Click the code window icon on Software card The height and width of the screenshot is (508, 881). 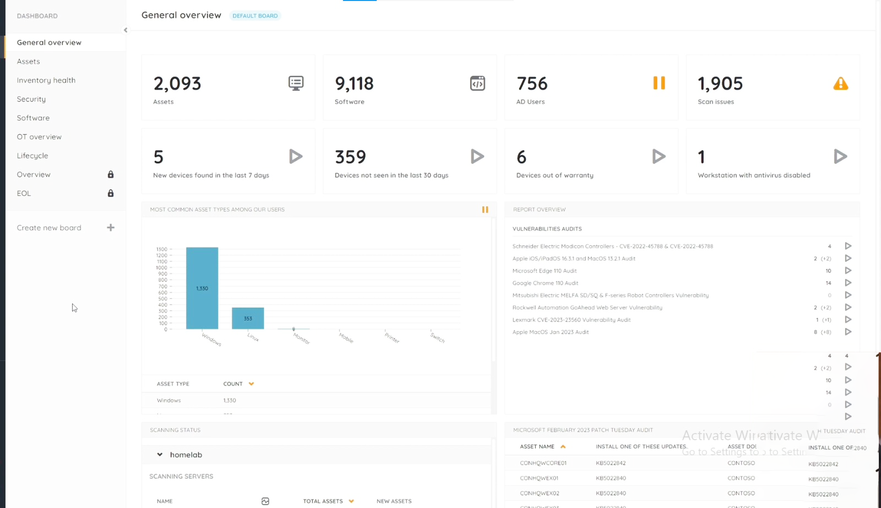click(x=477, y=83)
